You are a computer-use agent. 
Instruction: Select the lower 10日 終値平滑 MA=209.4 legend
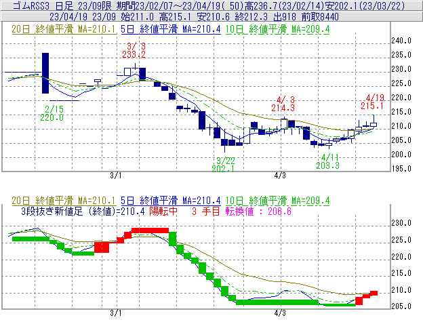(277, 201)
